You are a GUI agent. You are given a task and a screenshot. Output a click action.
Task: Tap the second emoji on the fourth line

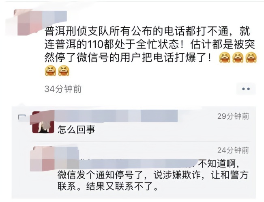(64, 71)
